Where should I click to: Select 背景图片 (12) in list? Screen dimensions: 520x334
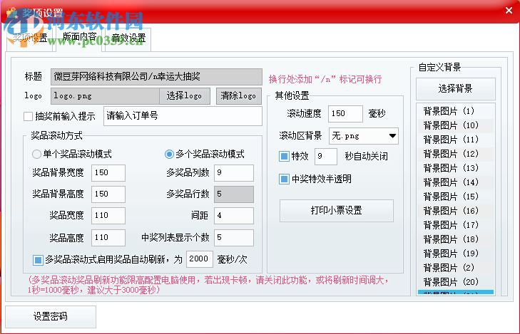tap(456, 154)
